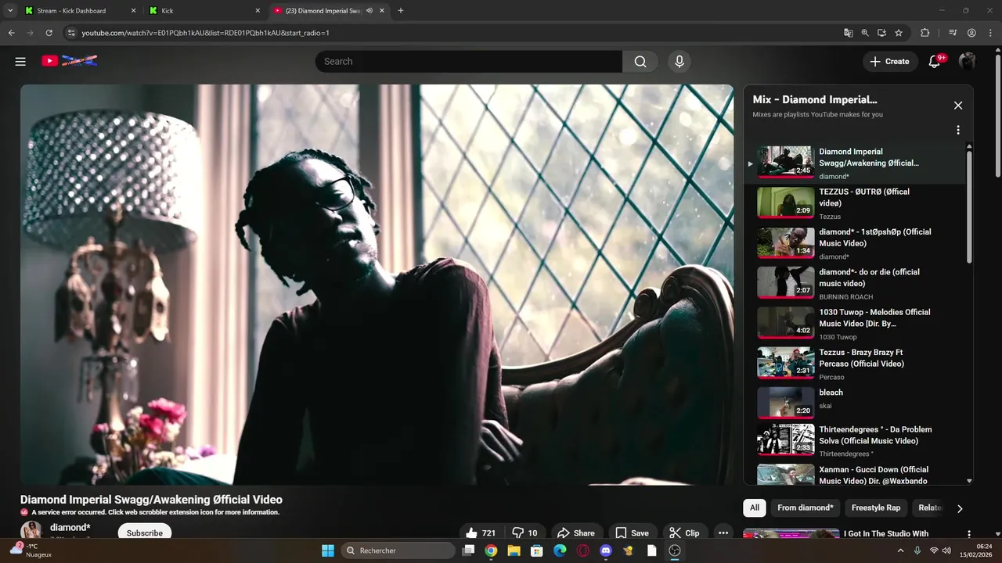Bookmark this page with the star

(899, 33)
